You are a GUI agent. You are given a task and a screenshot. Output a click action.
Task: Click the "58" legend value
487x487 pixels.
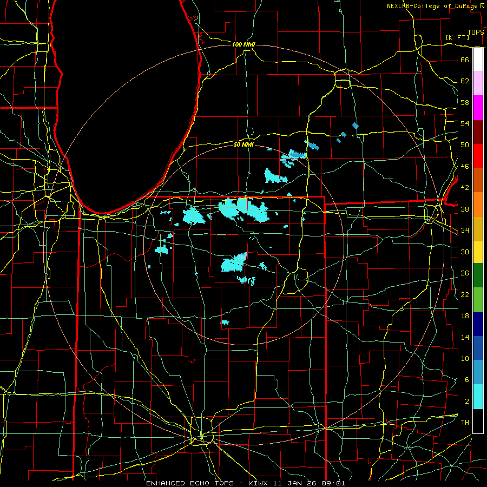coord(465,102)
